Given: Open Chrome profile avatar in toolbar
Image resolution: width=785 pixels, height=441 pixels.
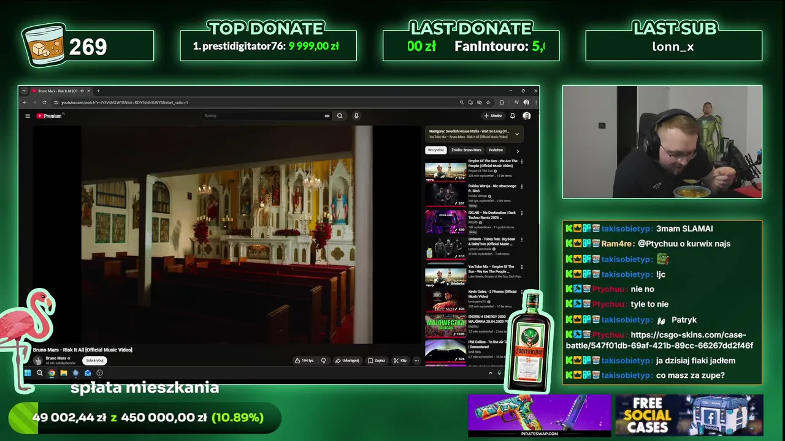Looking at the screenshot, I should [x=526, y=102].
